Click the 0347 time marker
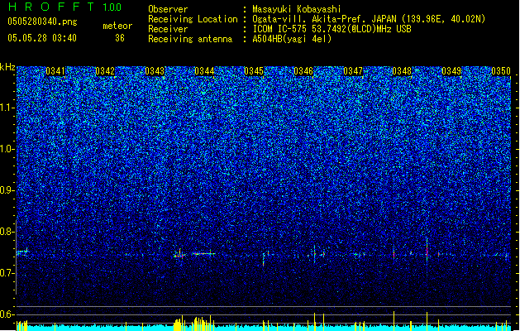Image resolution: width=520 pixels, height=331 pixels. [x=353, y=71]
